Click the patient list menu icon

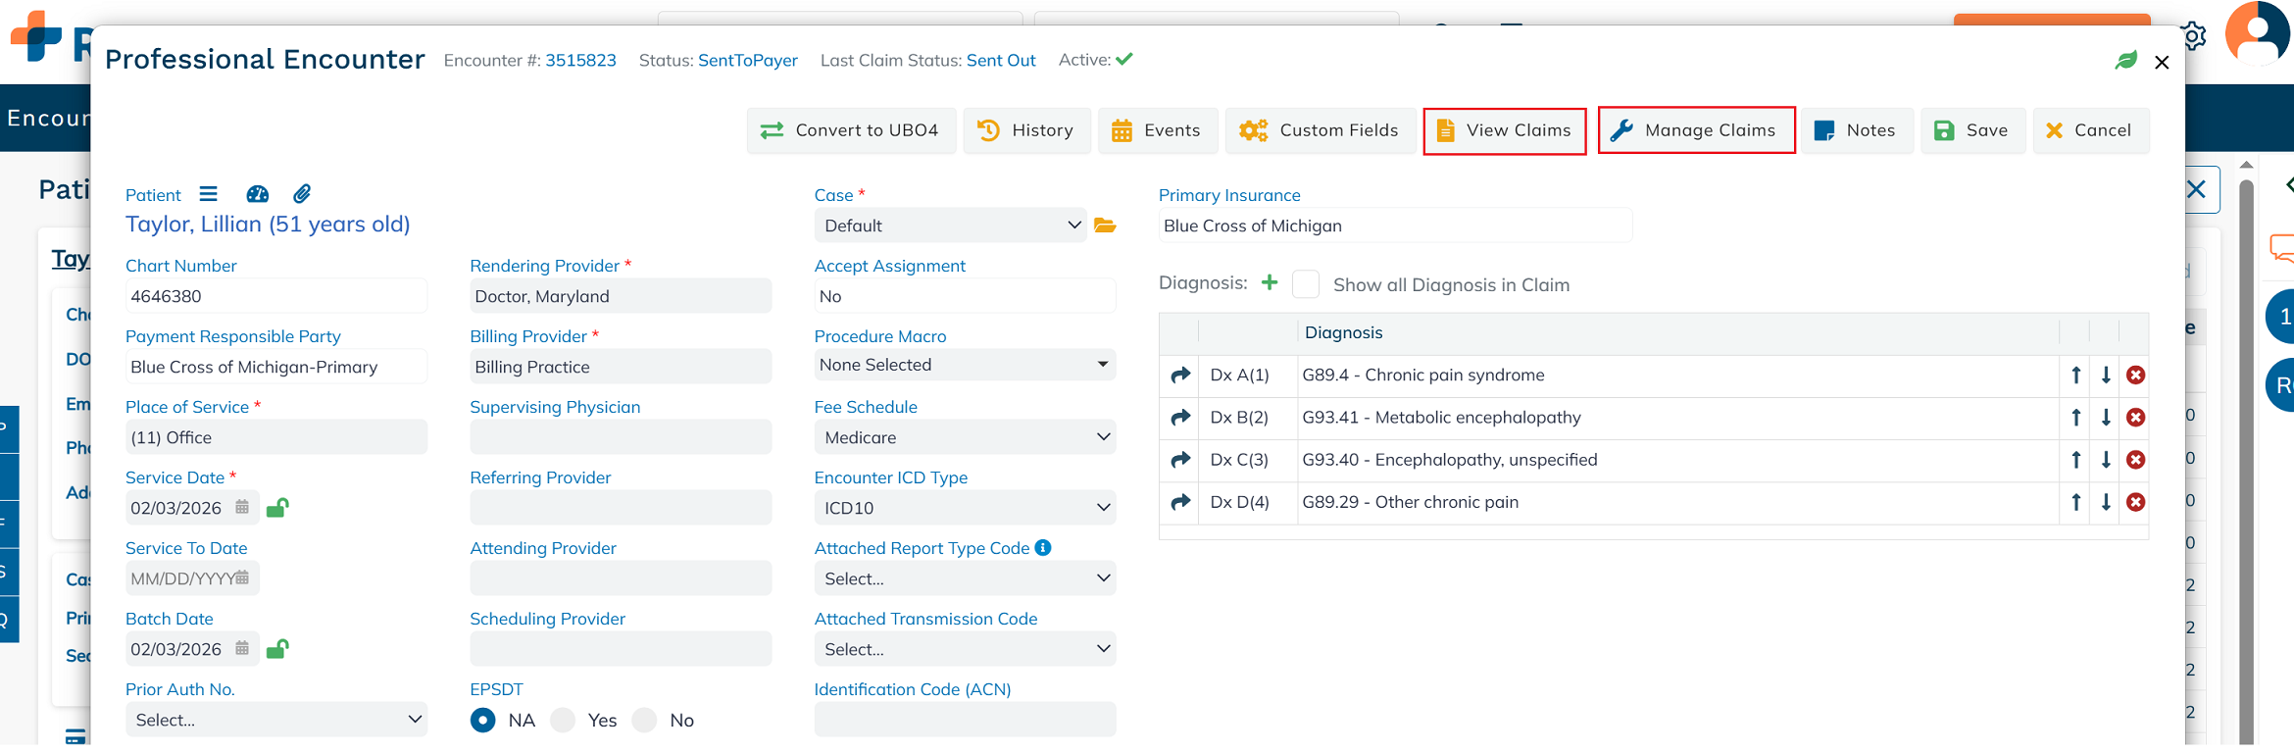point(208,194)
